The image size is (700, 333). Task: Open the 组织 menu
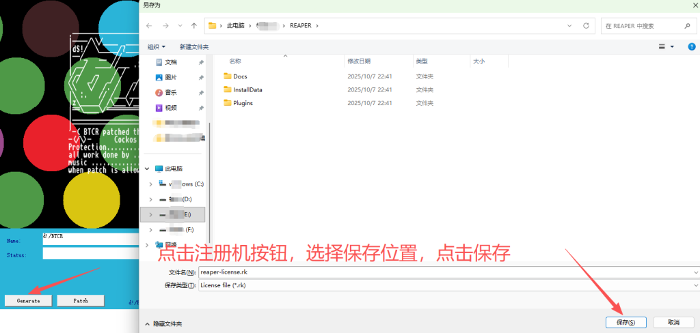coord(157,47)
